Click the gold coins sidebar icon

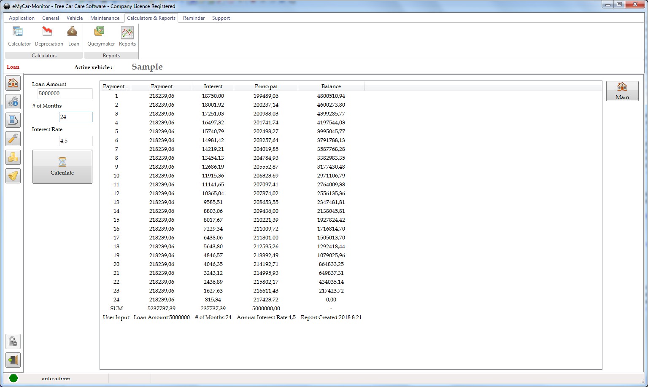[x=13, y=157]
